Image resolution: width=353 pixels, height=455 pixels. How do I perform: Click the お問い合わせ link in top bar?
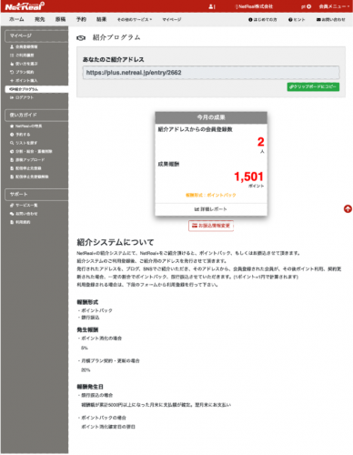[331, 20]
